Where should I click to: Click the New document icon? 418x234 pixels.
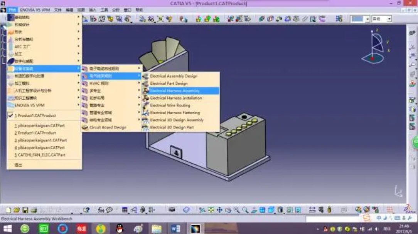[x=8, y=210]
